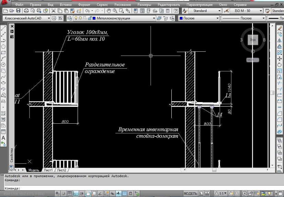This screenshot has width=284, height=197.
Task: Open Plot Preview icon
Action: (x=33, y=11)
